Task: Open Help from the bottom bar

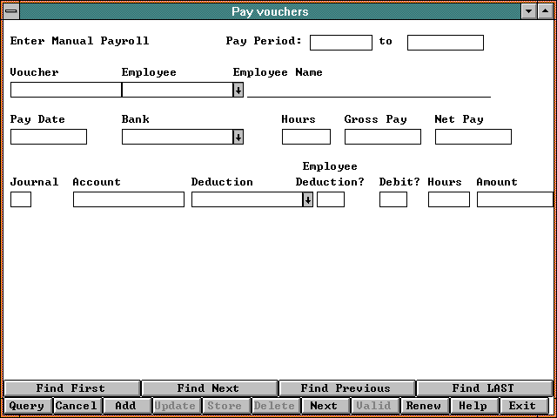Action: (x=473, y=406)
